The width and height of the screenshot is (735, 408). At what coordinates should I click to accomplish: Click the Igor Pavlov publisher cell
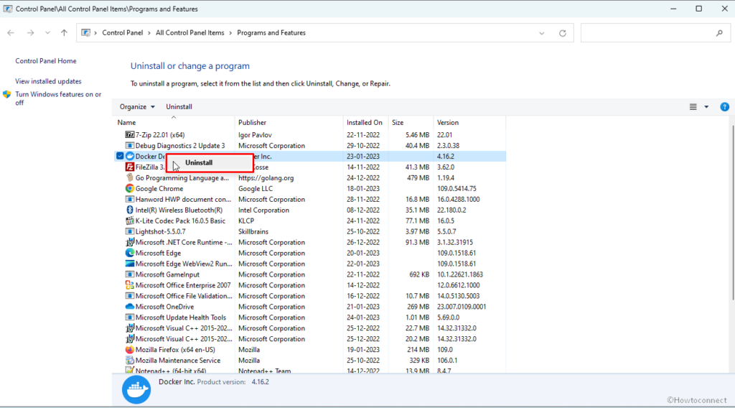pyautogui.click(x=255, y=134)
